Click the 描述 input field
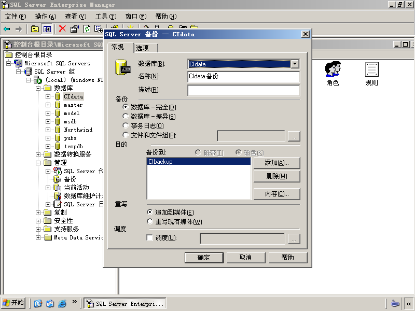 pyautogui.click(x=244, y=90)
